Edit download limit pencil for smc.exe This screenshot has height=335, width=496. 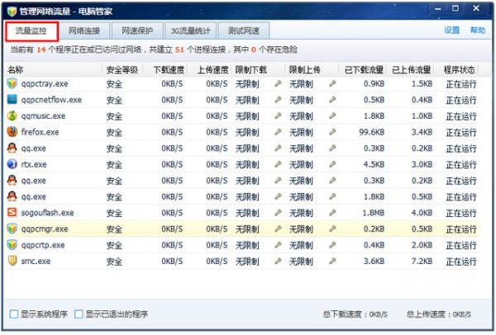(x=279, y=261)
